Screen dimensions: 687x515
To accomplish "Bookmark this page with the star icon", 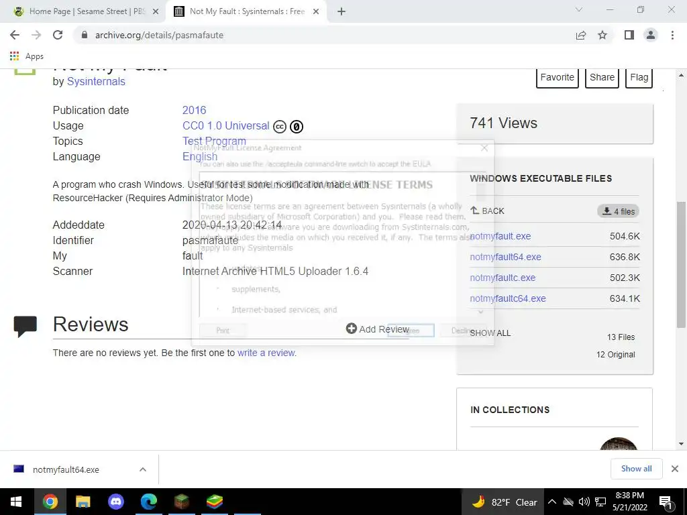I will pos(602,35).
